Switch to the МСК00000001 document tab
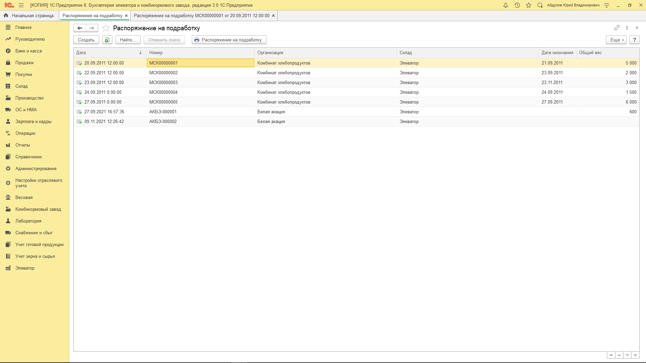646x363 pixels. [x=202, y=16]
